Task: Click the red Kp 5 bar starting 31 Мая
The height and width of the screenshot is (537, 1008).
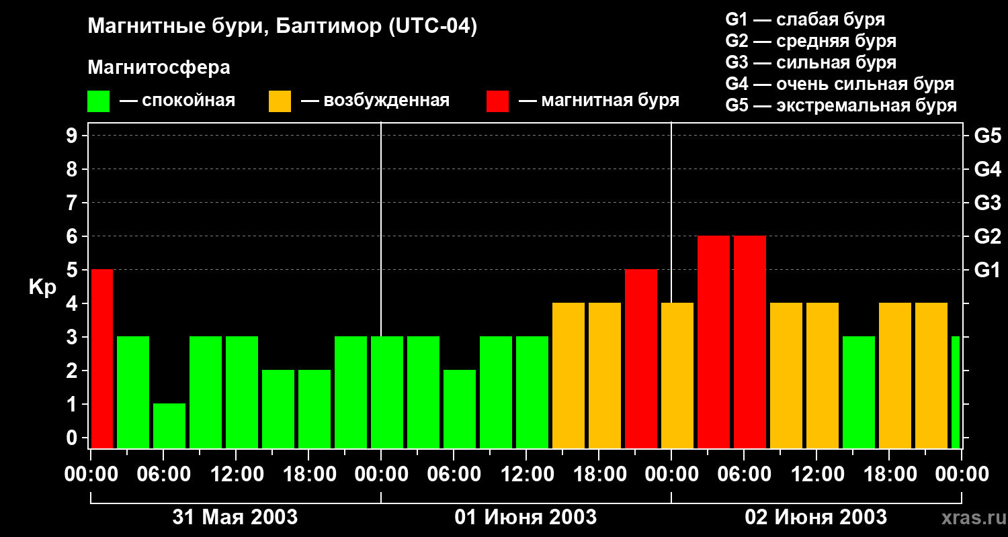Action: click(102, 358)
